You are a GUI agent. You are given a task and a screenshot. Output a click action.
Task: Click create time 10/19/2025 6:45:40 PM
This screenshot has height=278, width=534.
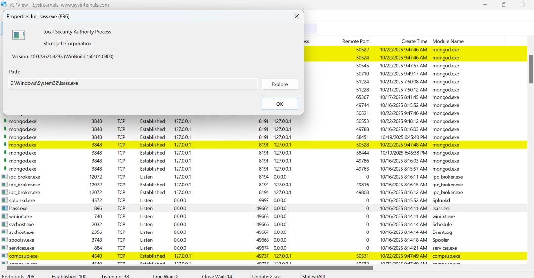pyautogui.click(x=403, y=137)
